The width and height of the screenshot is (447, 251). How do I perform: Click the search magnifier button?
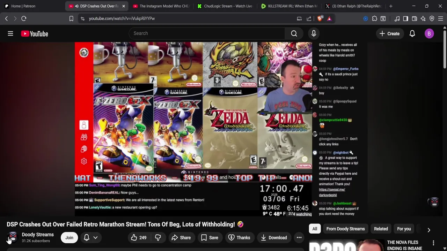[x=294, y=33]
